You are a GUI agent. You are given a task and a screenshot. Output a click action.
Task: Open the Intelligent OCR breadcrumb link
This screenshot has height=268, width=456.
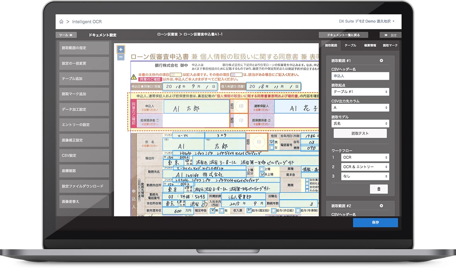[87, 21]
